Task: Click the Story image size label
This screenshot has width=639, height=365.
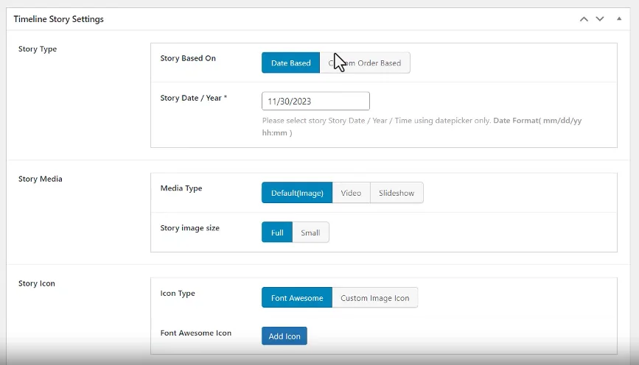Action: (x=189, y=228)
